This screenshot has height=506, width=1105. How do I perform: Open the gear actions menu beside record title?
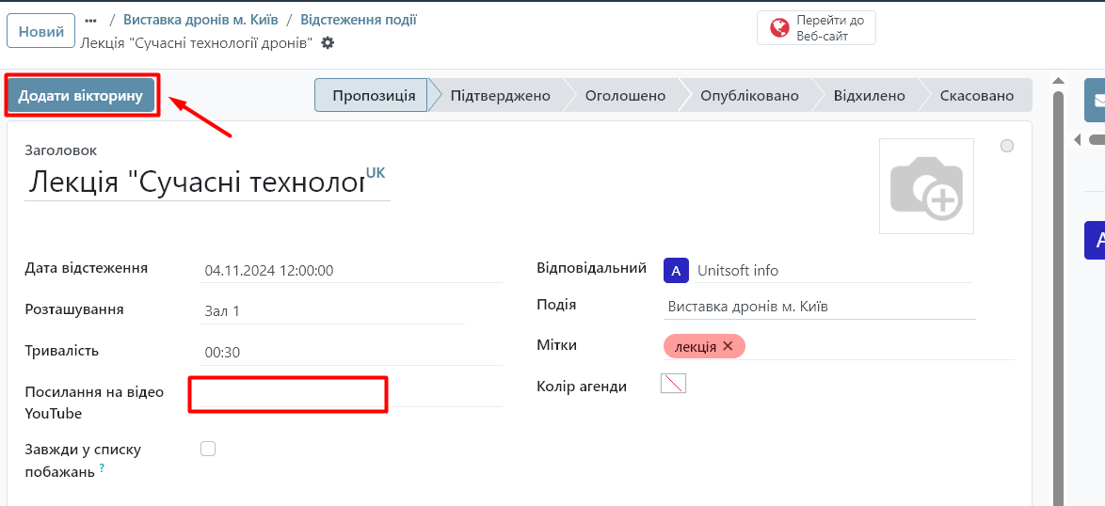coord(328,43)
